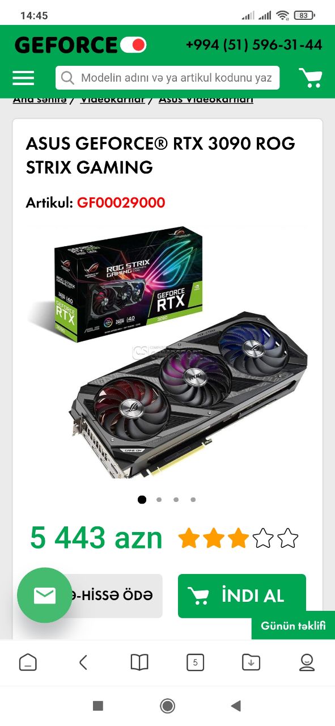Viewport: 335px width, 726px height.
Task: Call the phone number in header
Action: coord(254,44)
